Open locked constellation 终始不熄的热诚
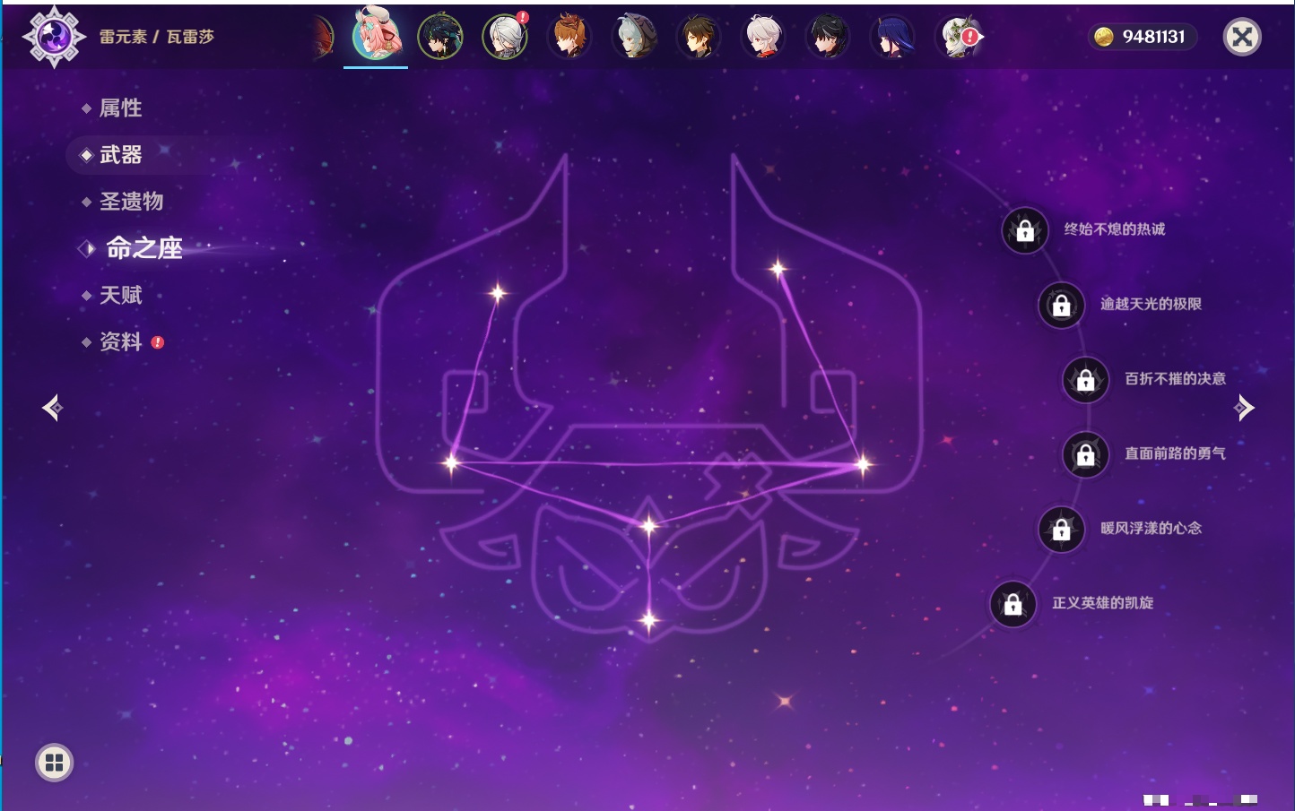Image resolution: width=1295 pixels, height=811 pixels. (x=1025, y=230)
